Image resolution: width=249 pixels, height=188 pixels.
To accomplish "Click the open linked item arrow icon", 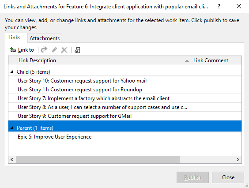I will click(x=44, y=50).
